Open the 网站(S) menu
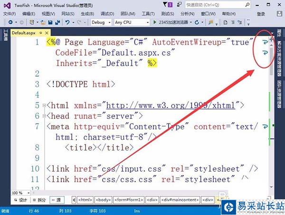The image size is (285, 215). [x=68, y=14]
